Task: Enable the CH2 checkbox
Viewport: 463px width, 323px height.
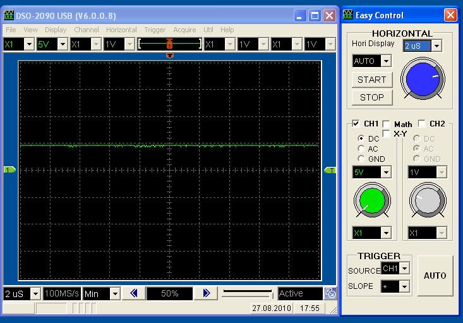Action: (423, 124)
